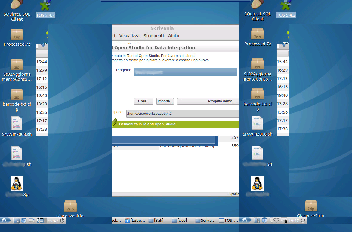Open the Aiuto menu in Scrivania window
352x232 pixels.
point(174,36)
